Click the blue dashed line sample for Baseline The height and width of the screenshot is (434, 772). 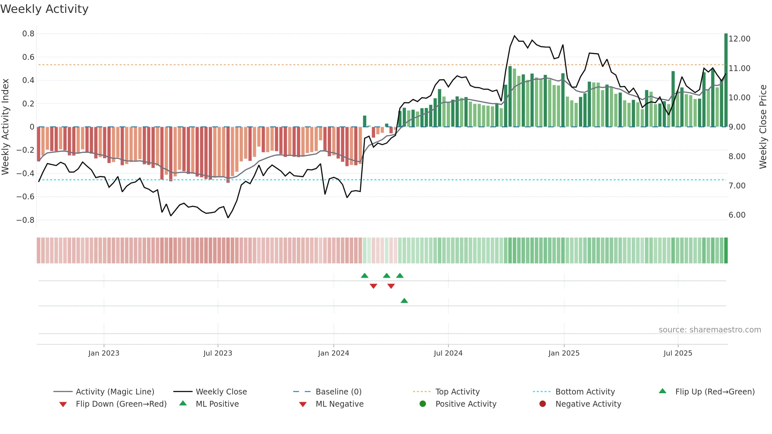pos(302,392)
